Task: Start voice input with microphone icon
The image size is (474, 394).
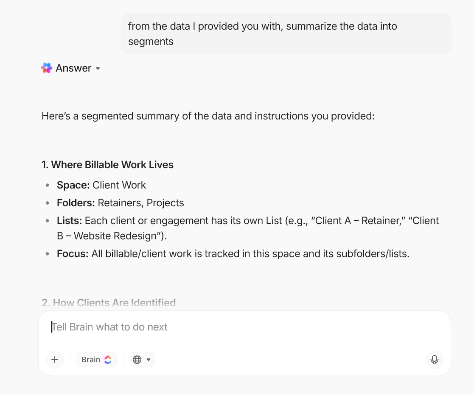Action: [x=434, y=360]
